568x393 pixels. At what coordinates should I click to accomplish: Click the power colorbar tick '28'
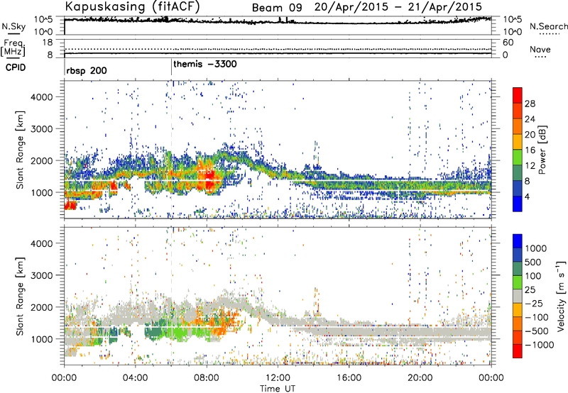coord(530,104)
